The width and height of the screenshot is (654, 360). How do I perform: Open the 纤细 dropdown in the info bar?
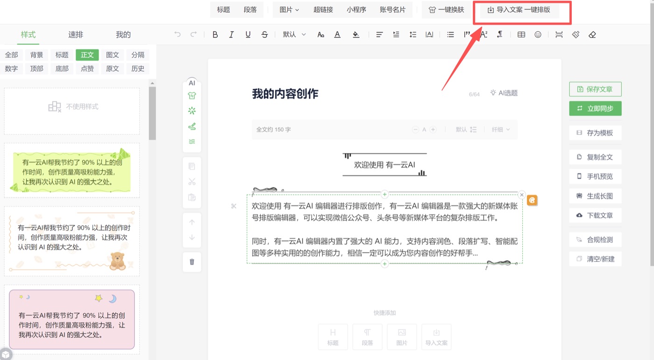tap(501, 130)
